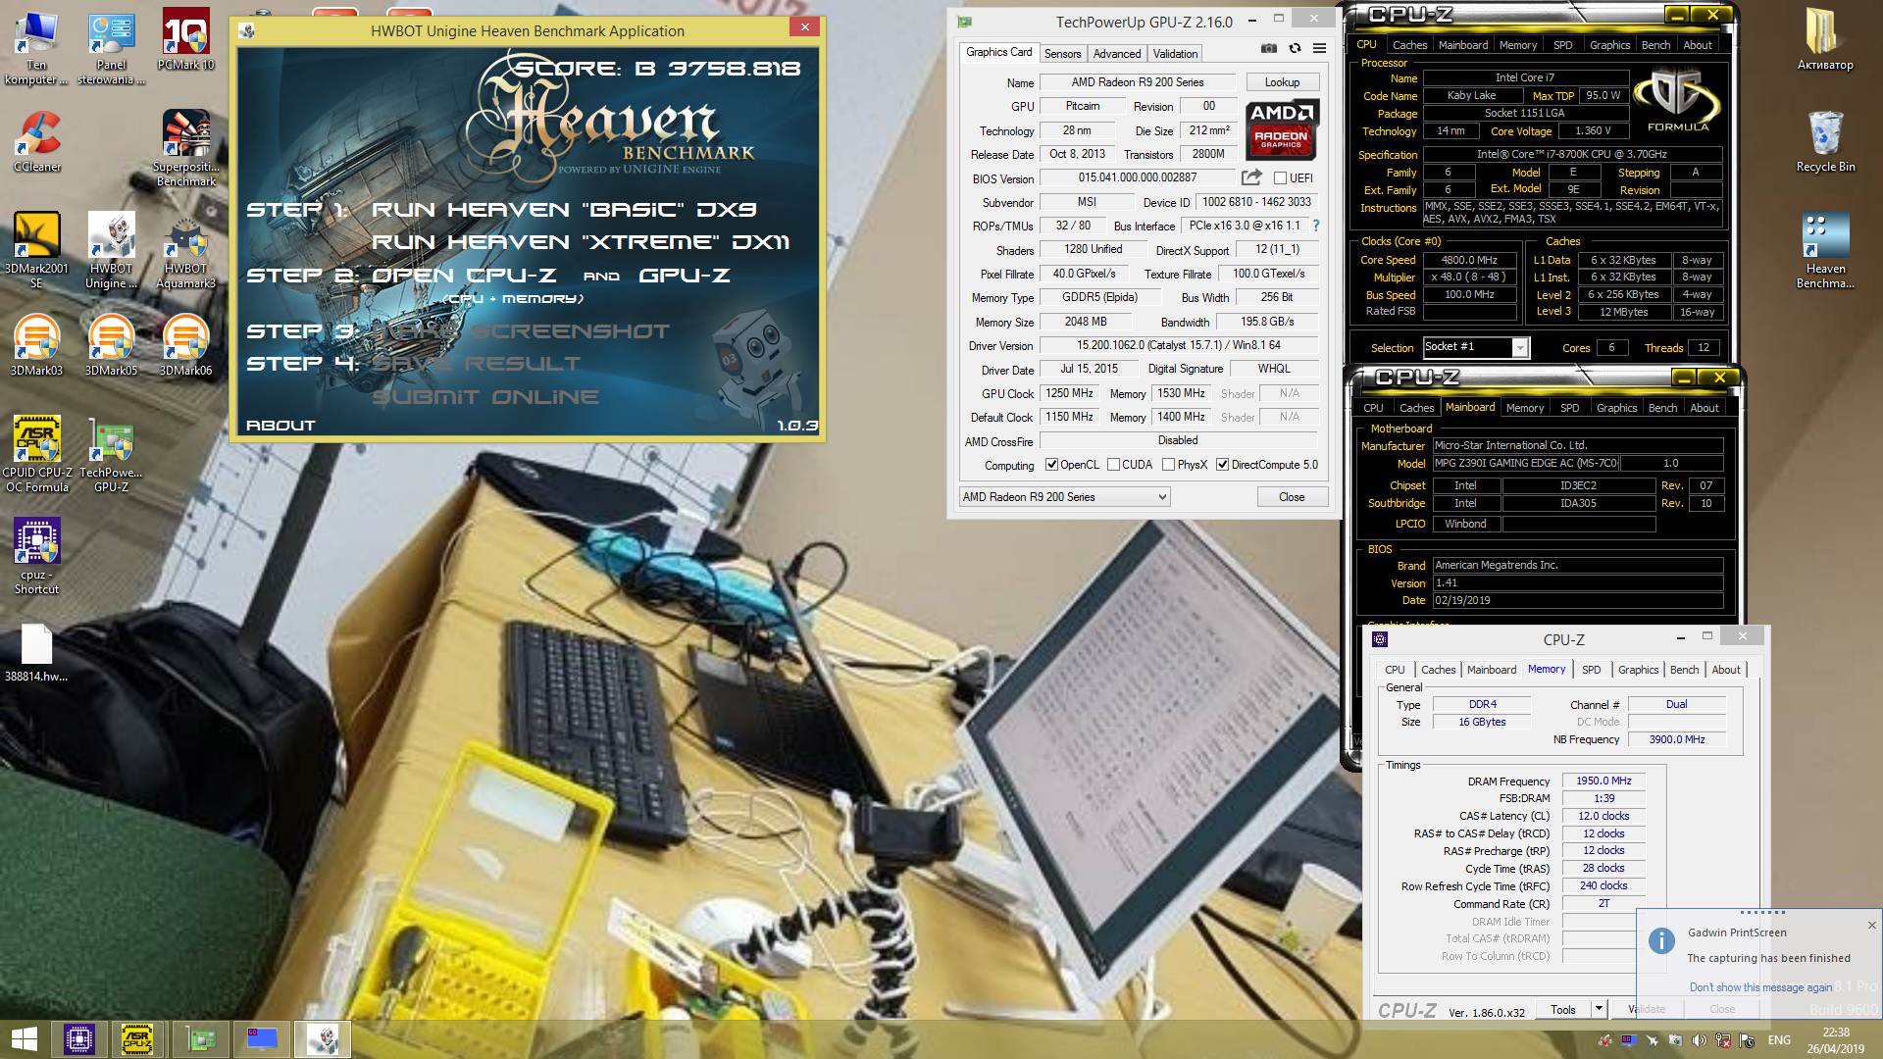The height and width of the screenshot is (1059, 1883).
Task: Open SPD tab in Memory CPU-Z window
Action: point(1591,670)
